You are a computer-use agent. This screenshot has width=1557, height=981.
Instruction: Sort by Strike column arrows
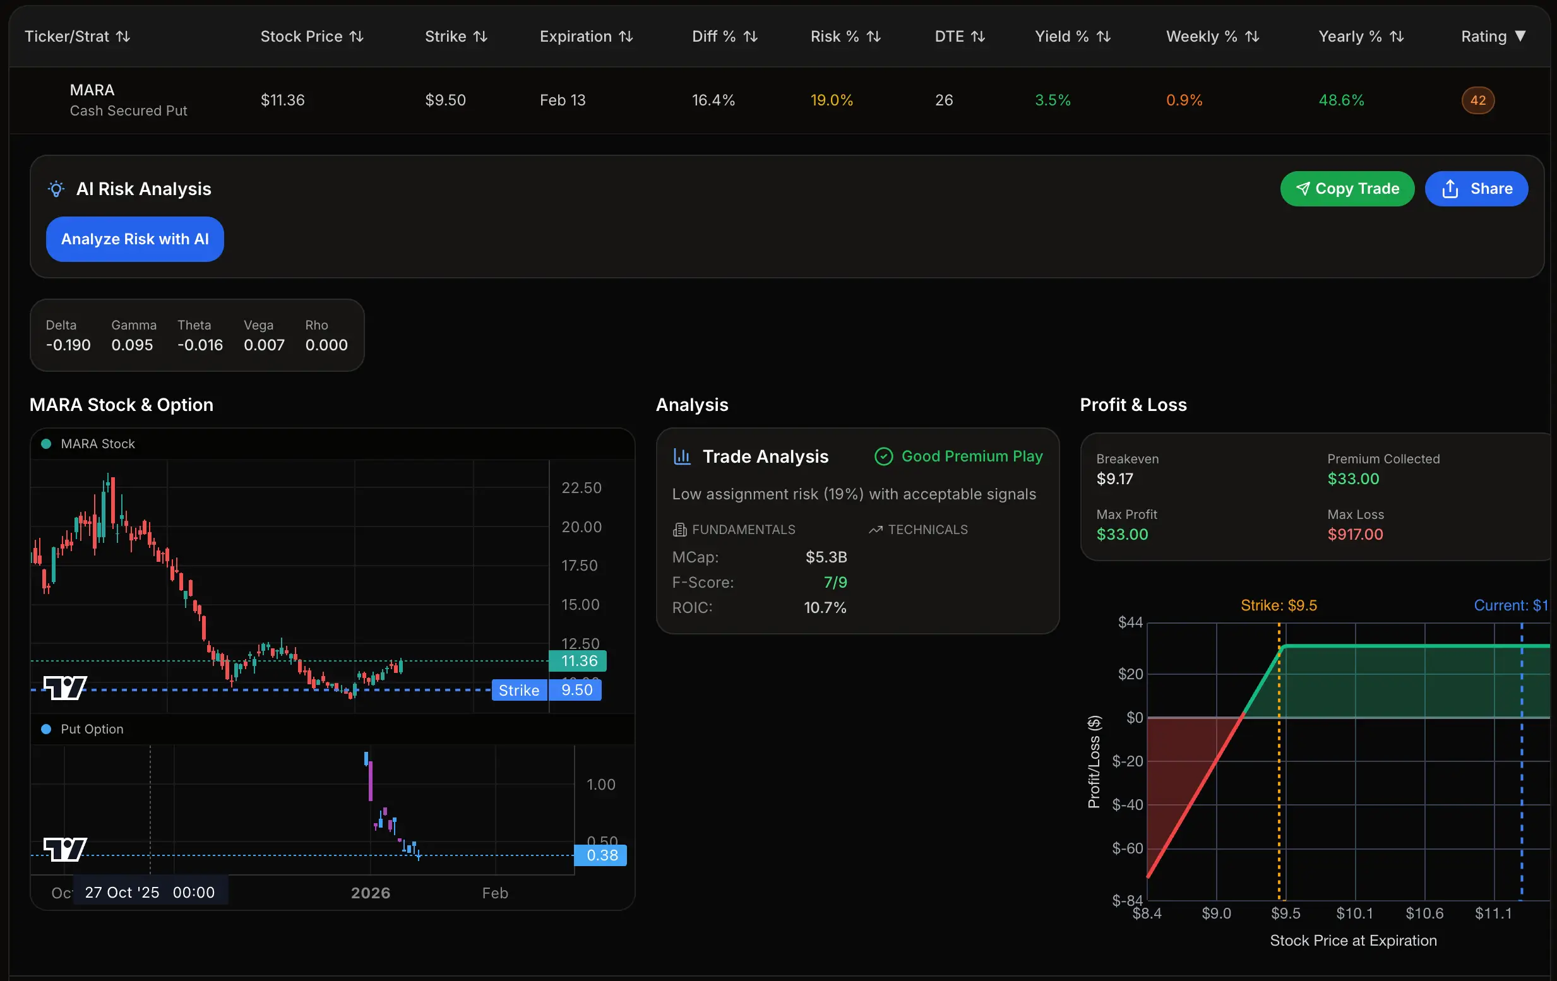click(480, 37)
